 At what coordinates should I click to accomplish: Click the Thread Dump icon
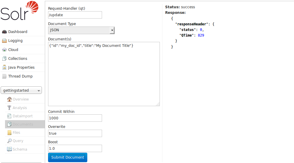4,76
